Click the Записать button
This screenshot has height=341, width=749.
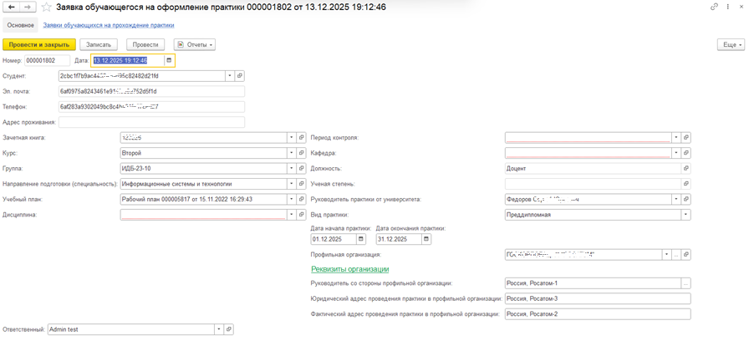(x=99, y=44)
